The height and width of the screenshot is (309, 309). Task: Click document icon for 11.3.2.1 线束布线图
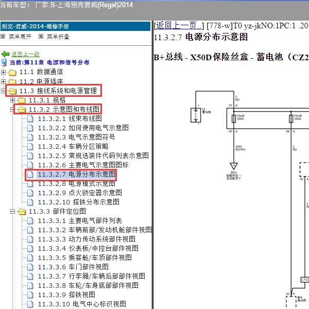click(x=30, y=118)
